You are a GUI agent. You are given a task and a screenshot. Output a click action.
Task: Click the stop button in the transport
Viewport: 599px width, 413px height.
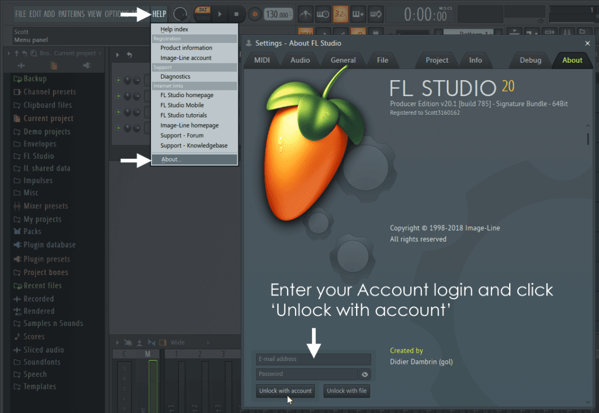[236, 14]
